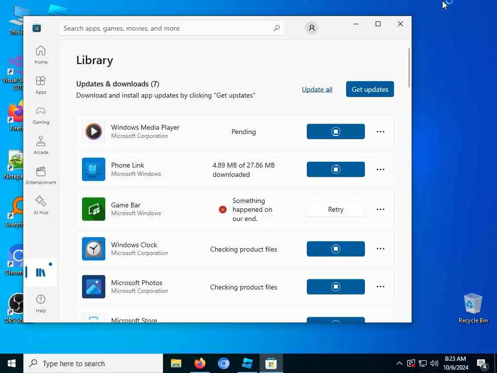Open more options for Phone Link
The height and width of the screenshot is (373, 497).
coord(381,170)
